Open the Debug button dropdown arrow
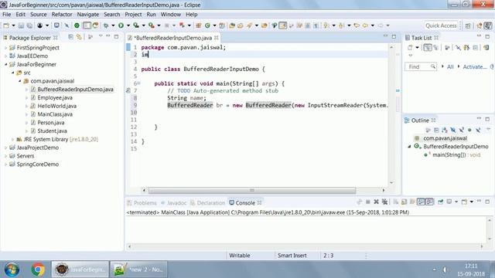 (x=113, y=25)
